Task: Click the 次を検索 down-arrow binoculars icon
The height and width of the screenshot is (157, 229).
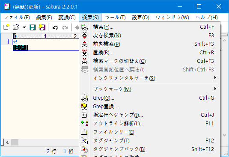Action: click(x=84, y=36)
